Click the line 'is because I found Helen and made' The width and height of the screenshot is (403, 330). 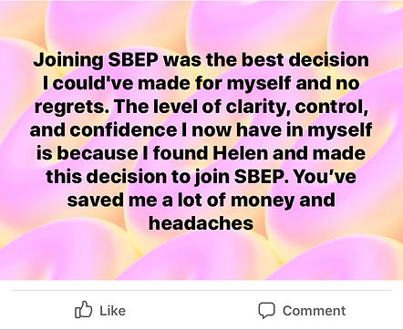(x=201, y=153)
